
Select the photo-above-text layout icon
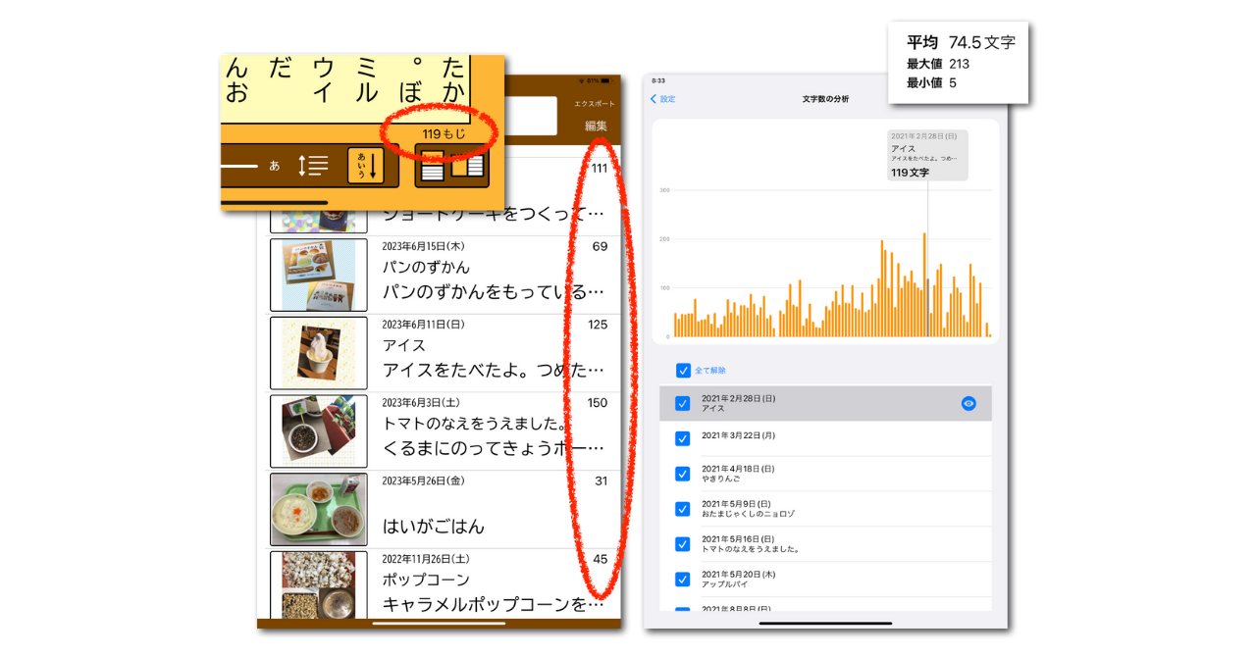pos(432,168)
